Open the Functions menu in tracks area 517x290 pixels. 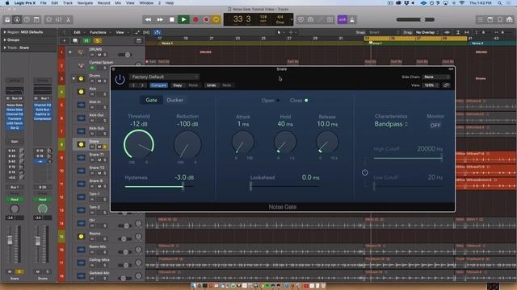100,32
